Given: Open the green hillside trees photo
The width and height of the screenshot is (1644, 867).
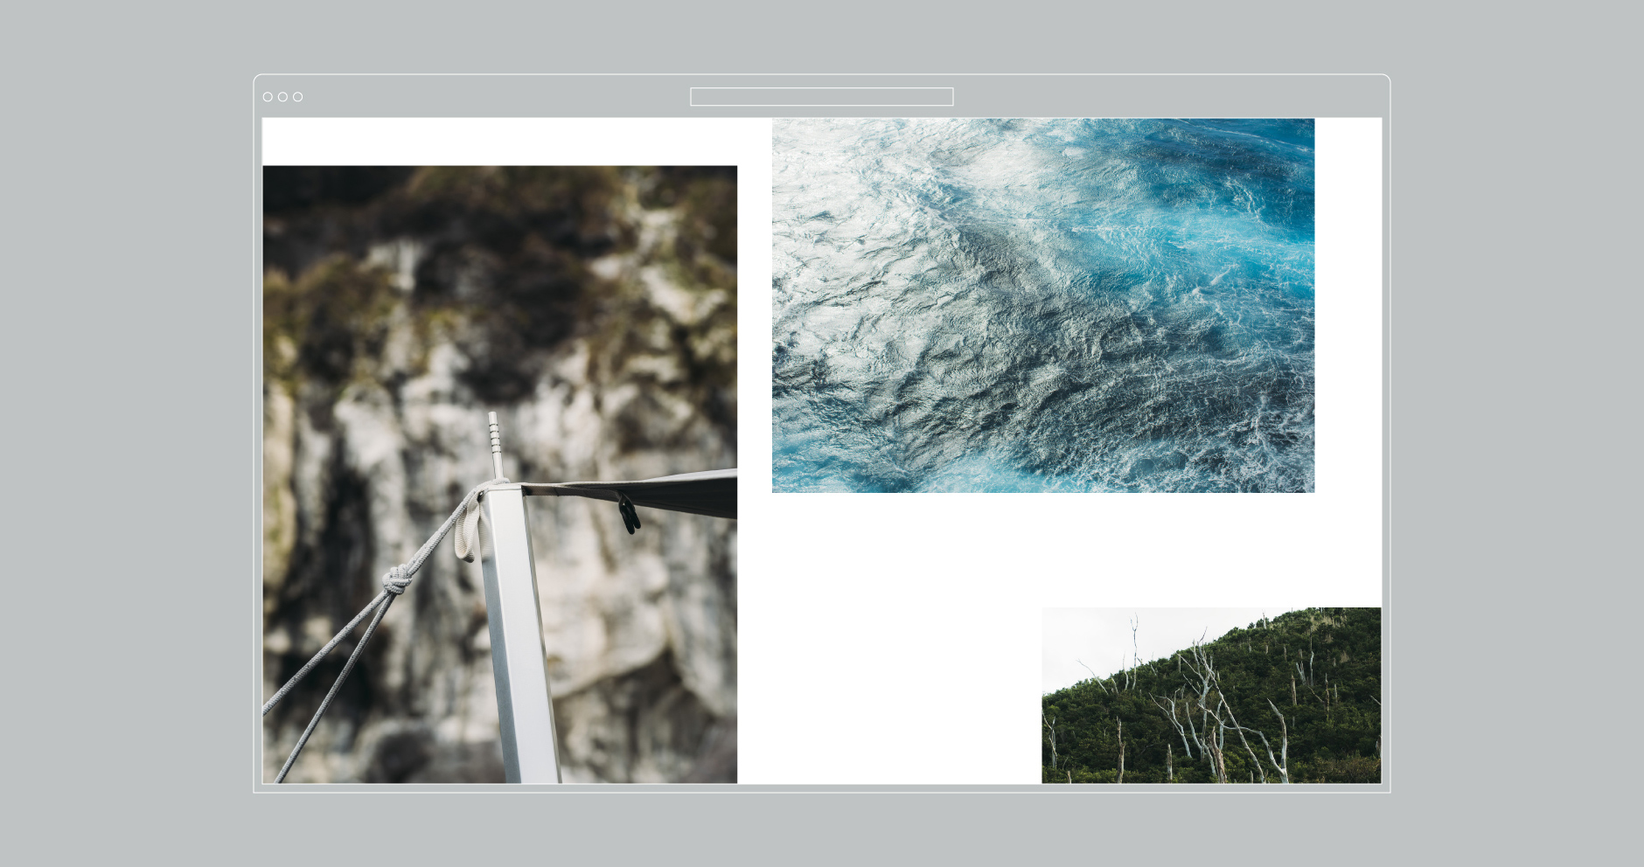Looking at the screenshot, I should pos(1211,695).
